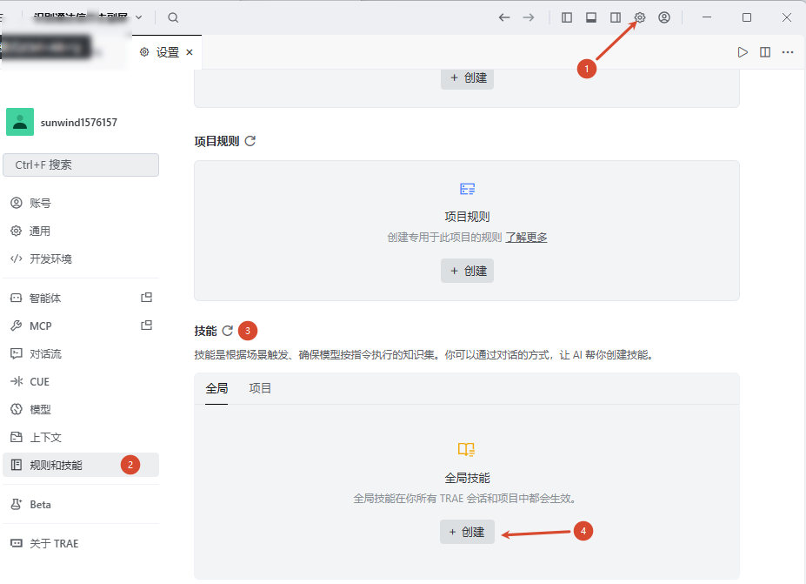Focus the Ctrl+F 搜索 field
Viewport: 806px width, 584px height.
[x=81, y=164]
